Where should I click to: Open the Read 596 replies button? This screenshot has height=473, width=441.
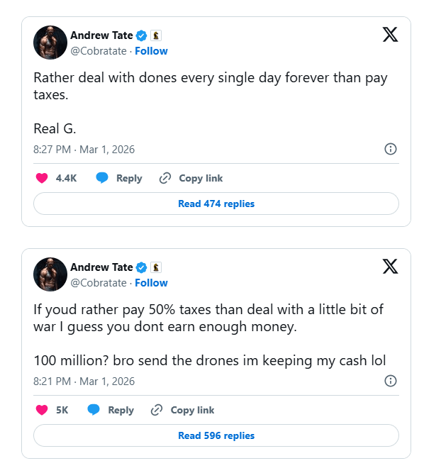click(216, 435)
